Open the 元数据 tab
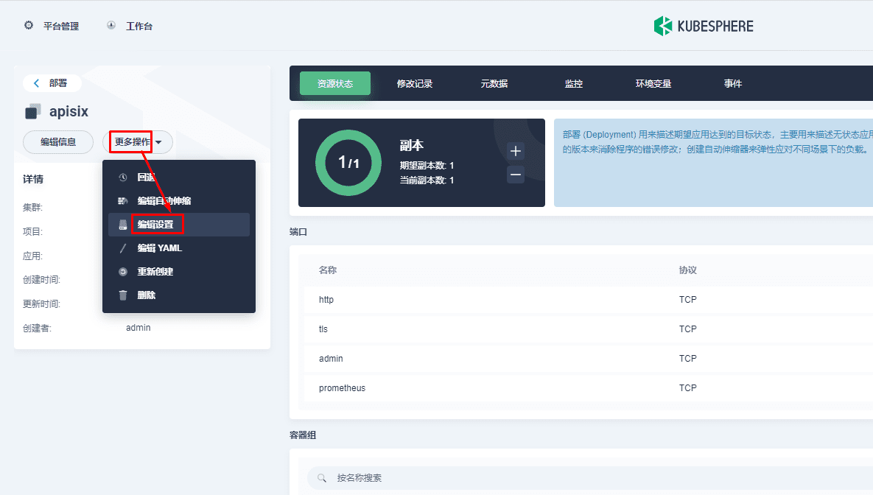 click(494, 83)
